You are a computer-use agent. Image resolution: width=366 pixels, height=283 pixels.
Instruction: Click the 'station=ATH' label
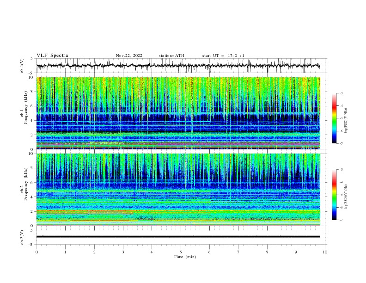[x=171, y=55]
